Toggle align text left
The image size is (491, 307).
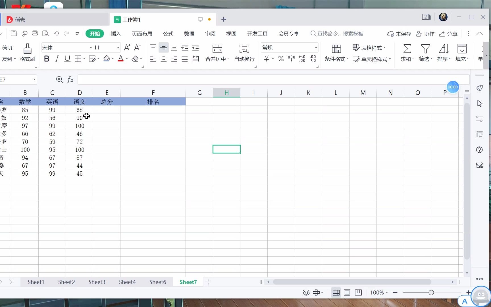153,59
